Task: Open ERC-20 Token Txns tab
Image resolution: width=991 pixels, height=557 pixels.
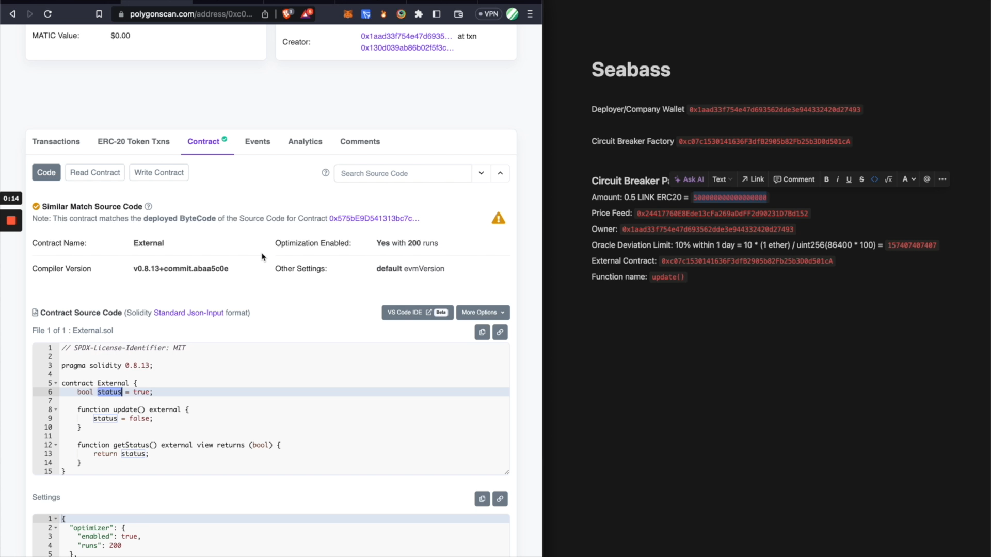Action: pos(134,141)
